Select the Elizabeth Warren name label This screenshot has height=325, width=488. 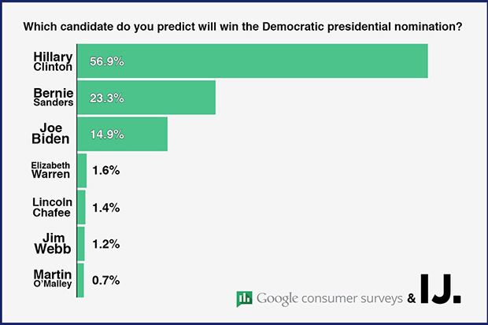click(52, 170)
